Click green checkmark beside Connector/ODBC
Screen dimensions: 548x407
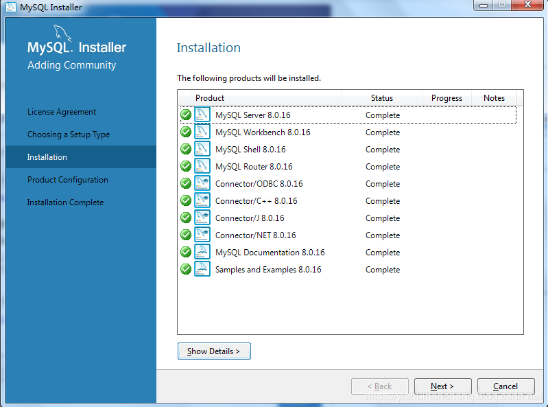[x=186, y=183]
